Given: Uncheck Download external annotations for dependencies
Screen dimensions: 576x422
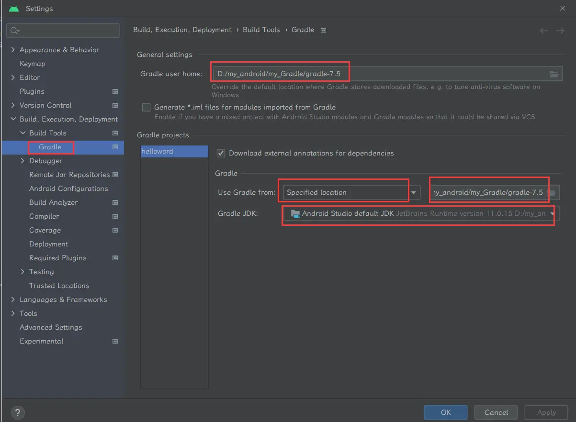Looking at the screenshot, I should [x=221, y=153].
